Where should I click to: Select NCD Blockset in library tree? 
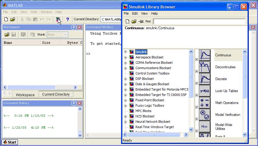click(x=145, y=116)
